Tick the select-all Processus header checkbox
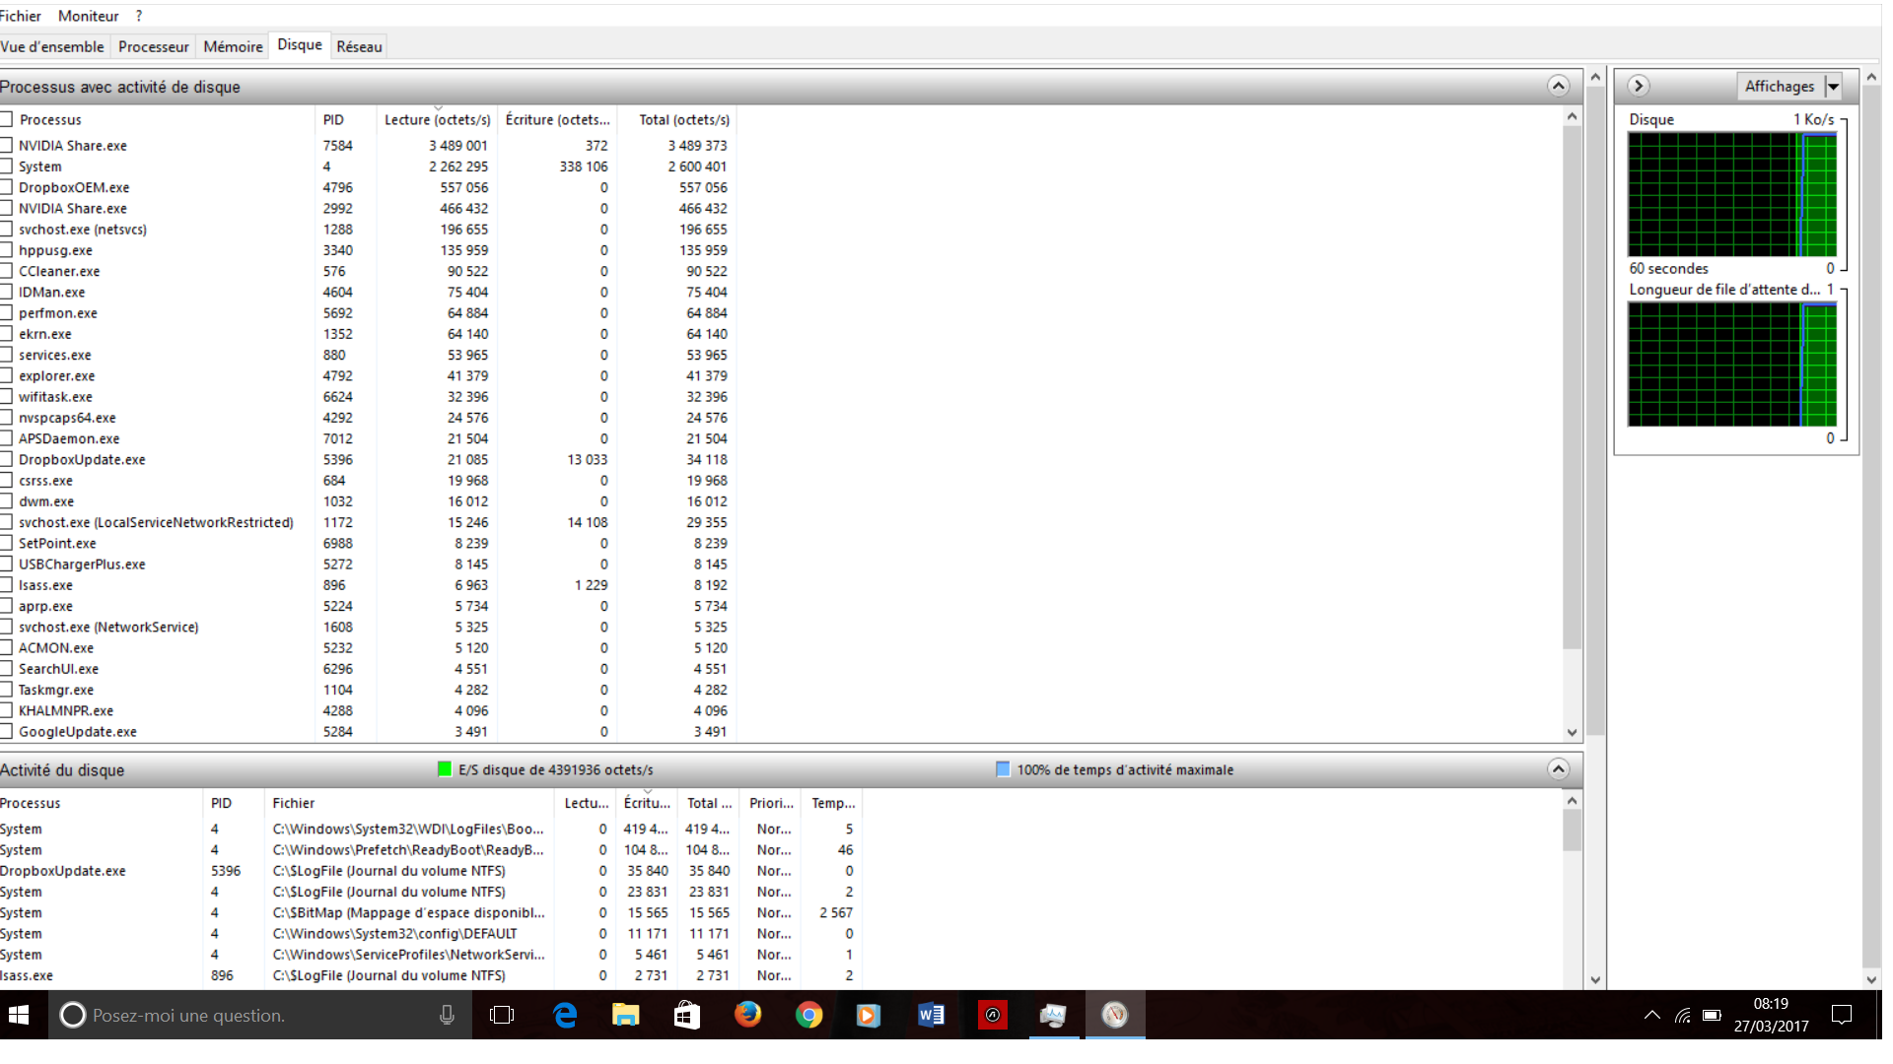This screenshot has width=1893, height=1064. (x=6, y=119)
